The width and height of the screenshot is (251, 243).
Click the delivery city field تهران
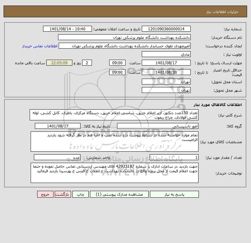pos(166,90)
